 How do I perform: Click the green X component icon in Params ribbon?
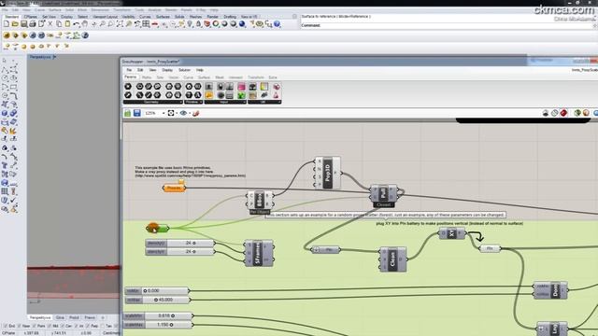point(241,95)
